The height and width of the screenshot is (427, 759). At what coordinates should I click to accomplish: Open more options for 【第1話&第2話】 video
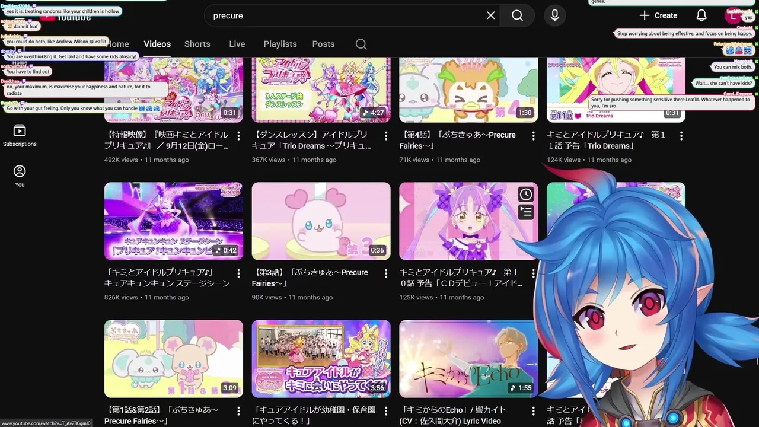[238, 411]
